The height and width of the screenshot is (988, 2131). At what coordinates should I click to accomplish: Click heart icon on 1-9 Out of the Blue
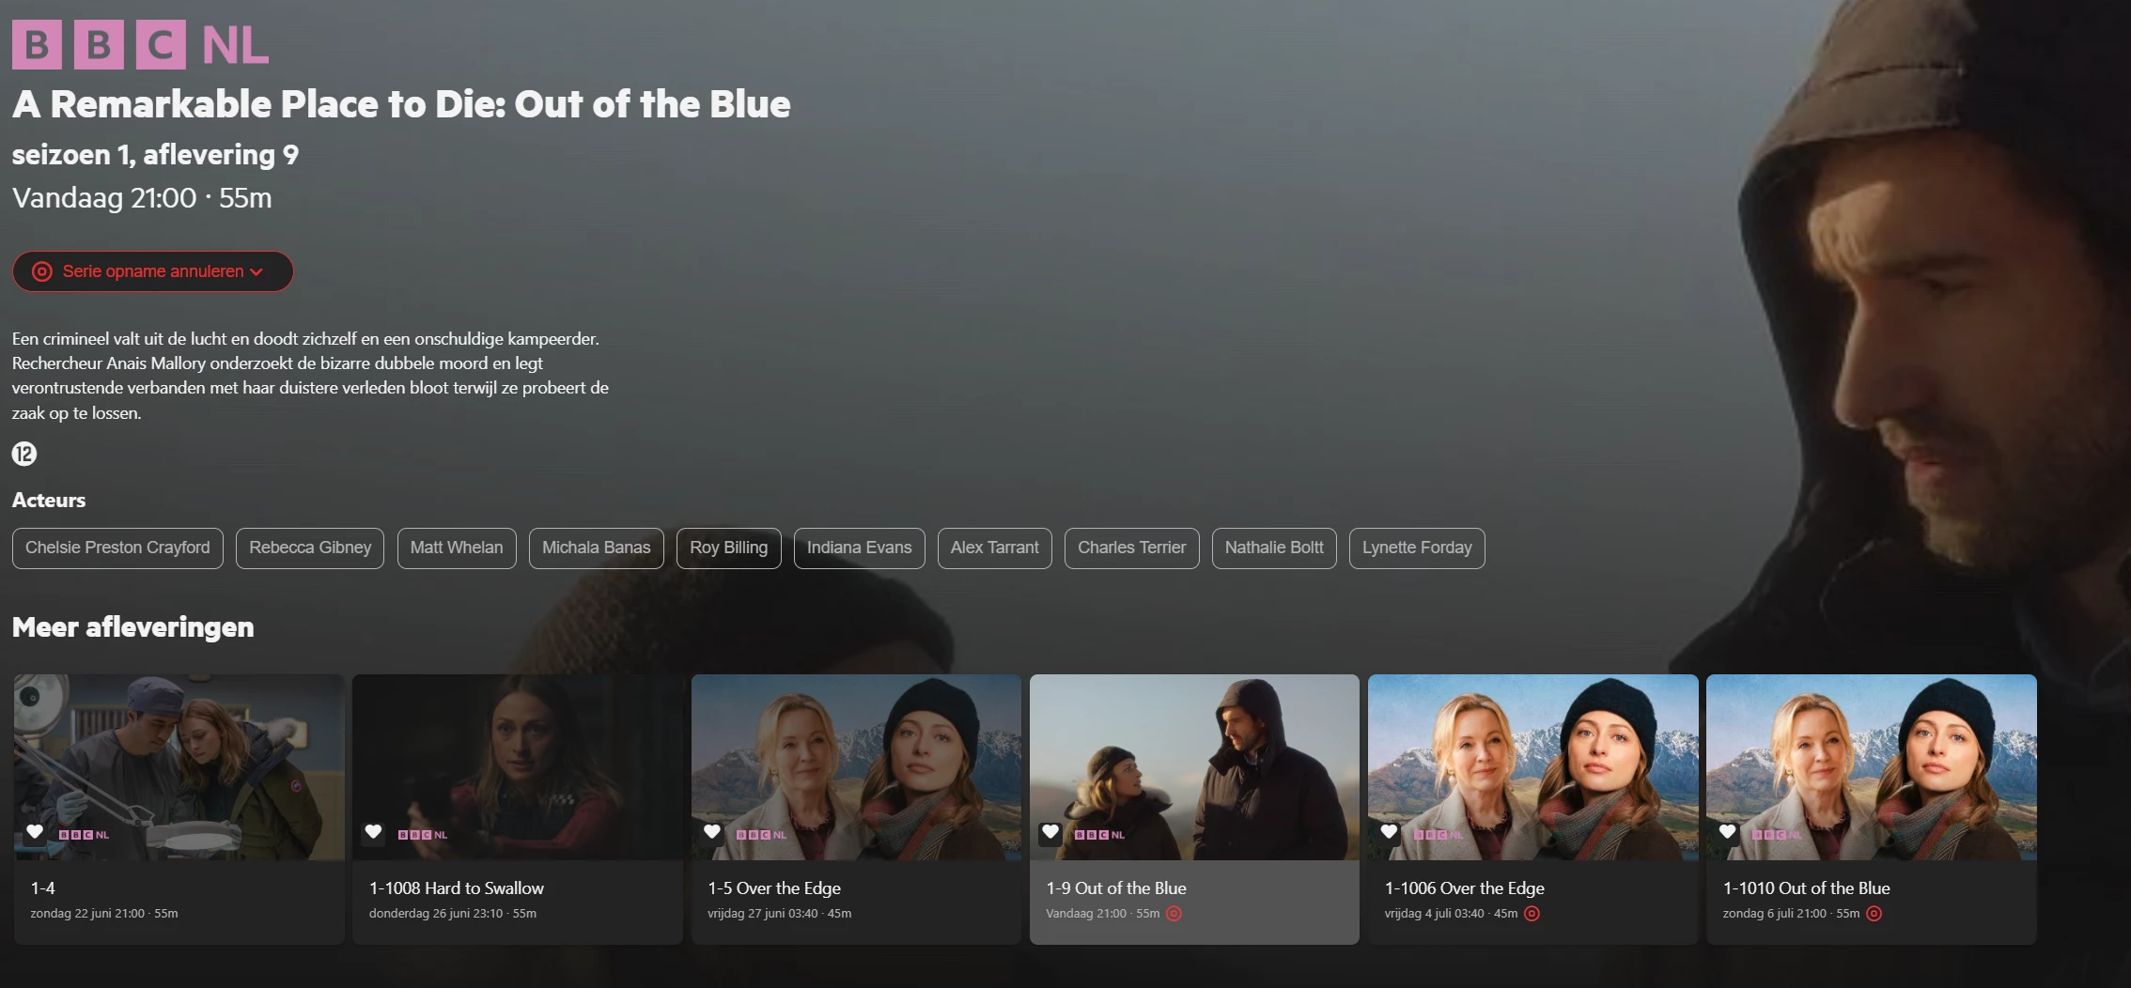point(1050,832)
